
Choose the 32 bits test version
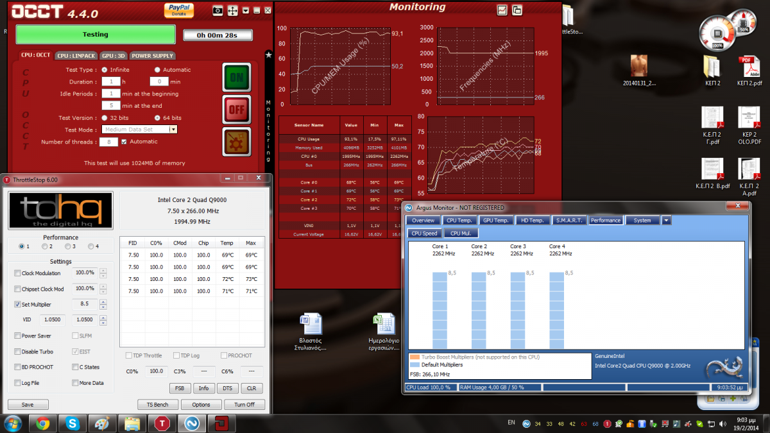pos(105,118)
